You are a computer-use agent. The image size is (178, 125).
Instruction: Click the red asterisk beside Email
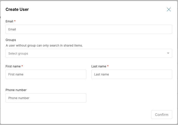(x=15, y=21)
